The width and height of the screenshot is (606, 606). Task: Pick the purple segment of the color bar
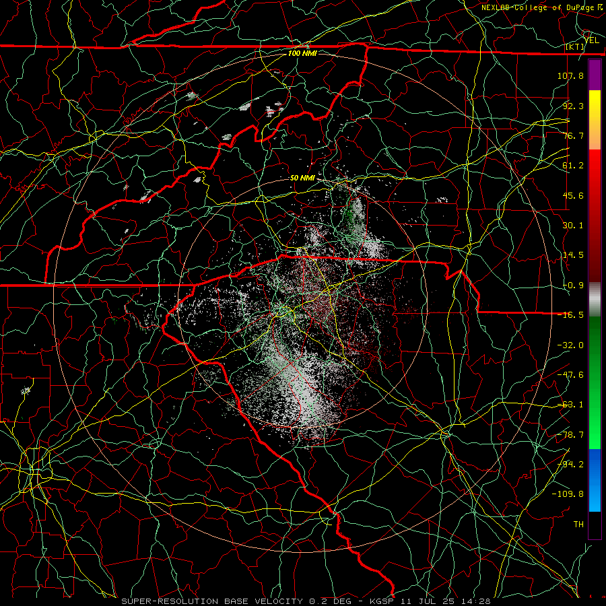[x=595, y=75]
